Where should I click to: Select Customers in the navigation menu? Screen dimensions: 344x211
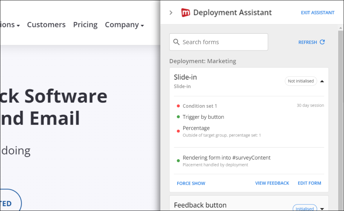tap(46, 24)
